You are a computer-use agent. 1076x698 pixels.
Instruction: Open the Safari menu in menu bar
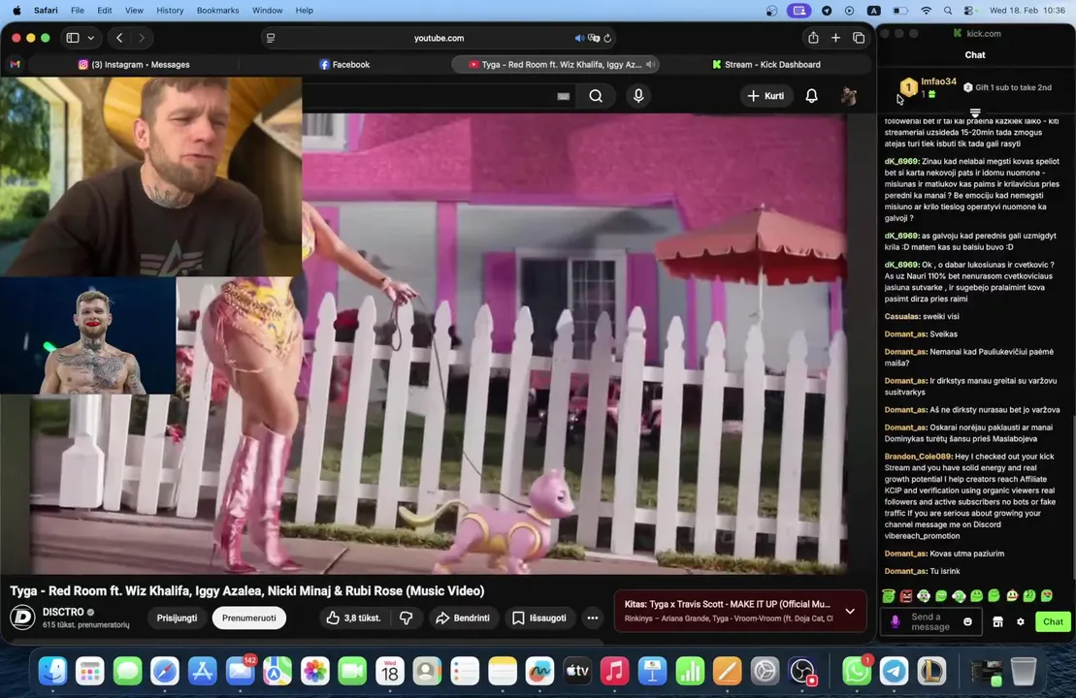pyautogui.click(x=46, y=11)
